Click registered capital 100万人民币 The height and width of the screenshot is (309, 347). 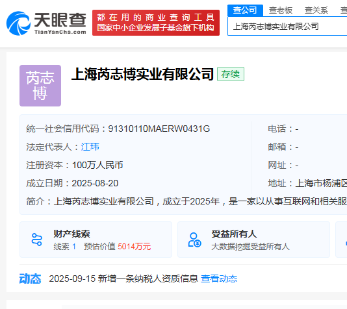[97, 165]
